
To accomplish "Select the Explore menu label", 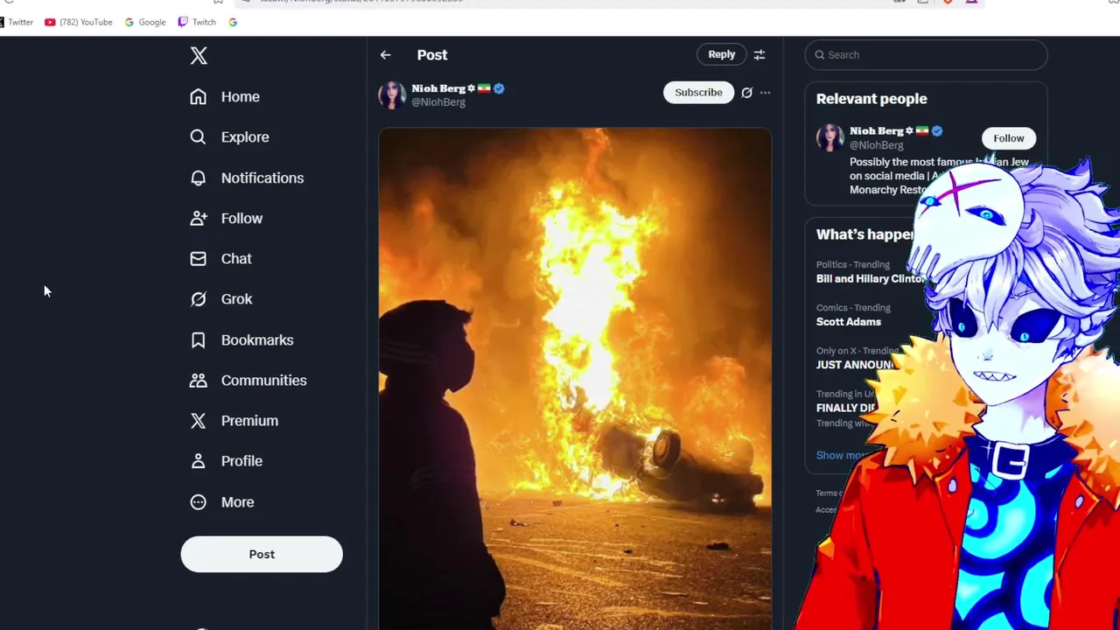I will (245, 136).
